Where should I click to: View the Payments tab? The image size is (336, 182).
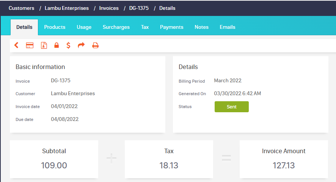(x=171, y=27)
